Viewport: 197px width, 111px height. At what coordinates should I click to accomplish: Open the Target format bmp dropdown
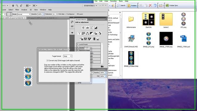(68, 56)
